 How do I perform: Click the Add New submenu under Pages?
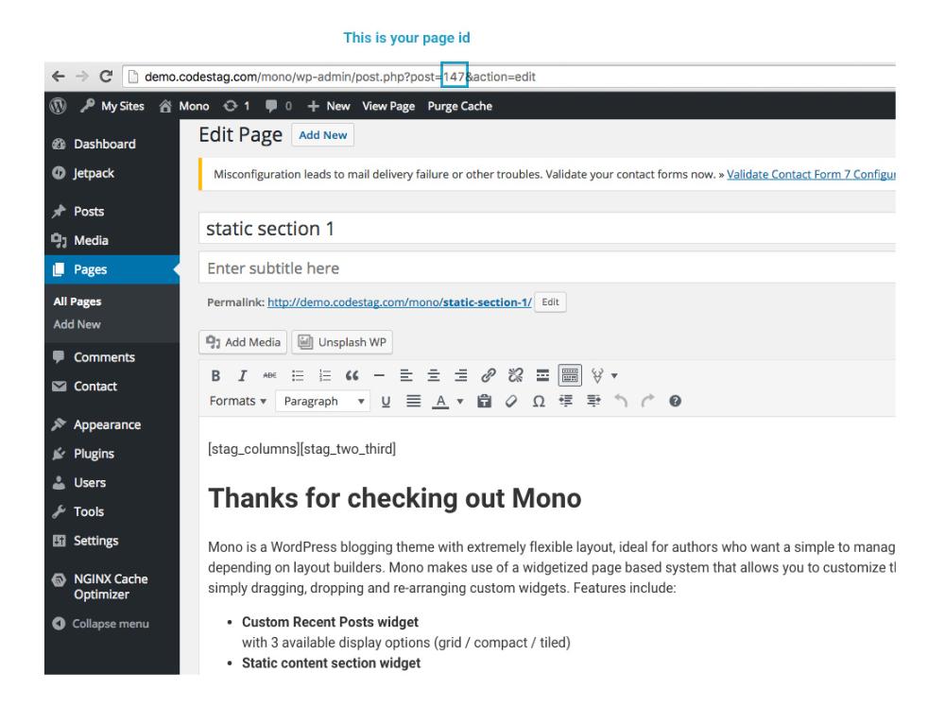pos(77,324)
